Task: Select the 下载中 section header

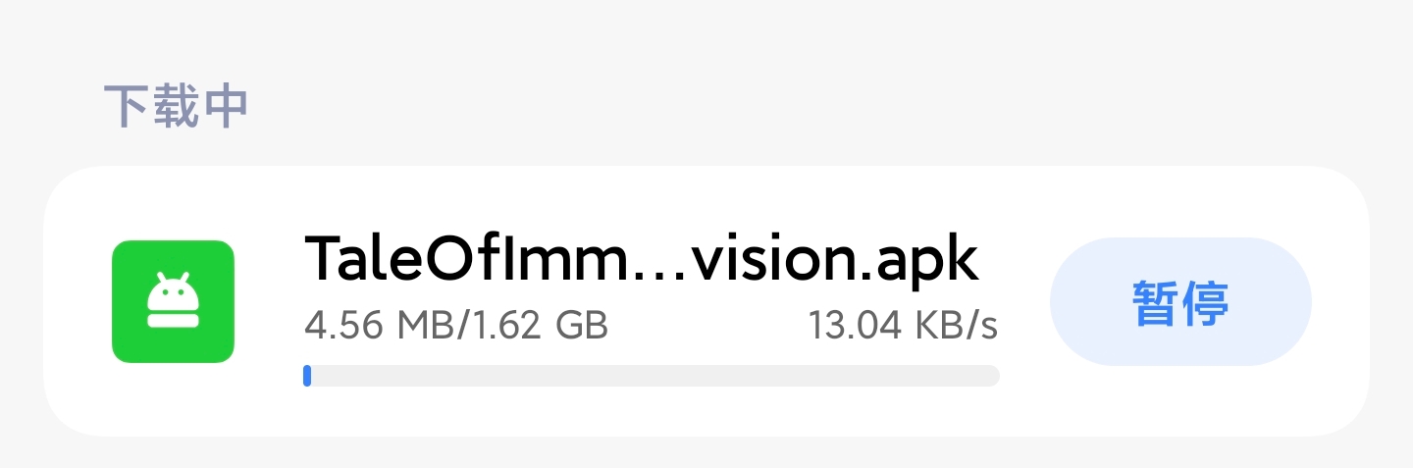Action: pyautogui.click(x=176, y=107)
